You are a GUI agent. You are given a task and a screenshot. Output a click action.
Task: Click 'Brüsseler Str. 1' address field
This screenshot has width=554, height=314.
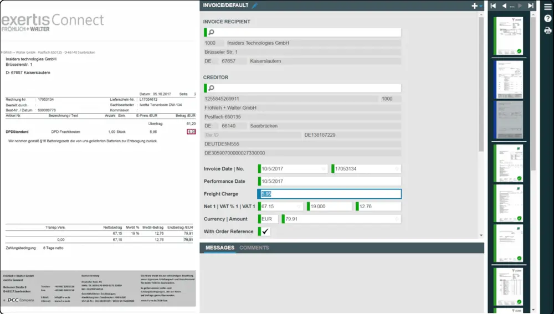coord(302,52)
